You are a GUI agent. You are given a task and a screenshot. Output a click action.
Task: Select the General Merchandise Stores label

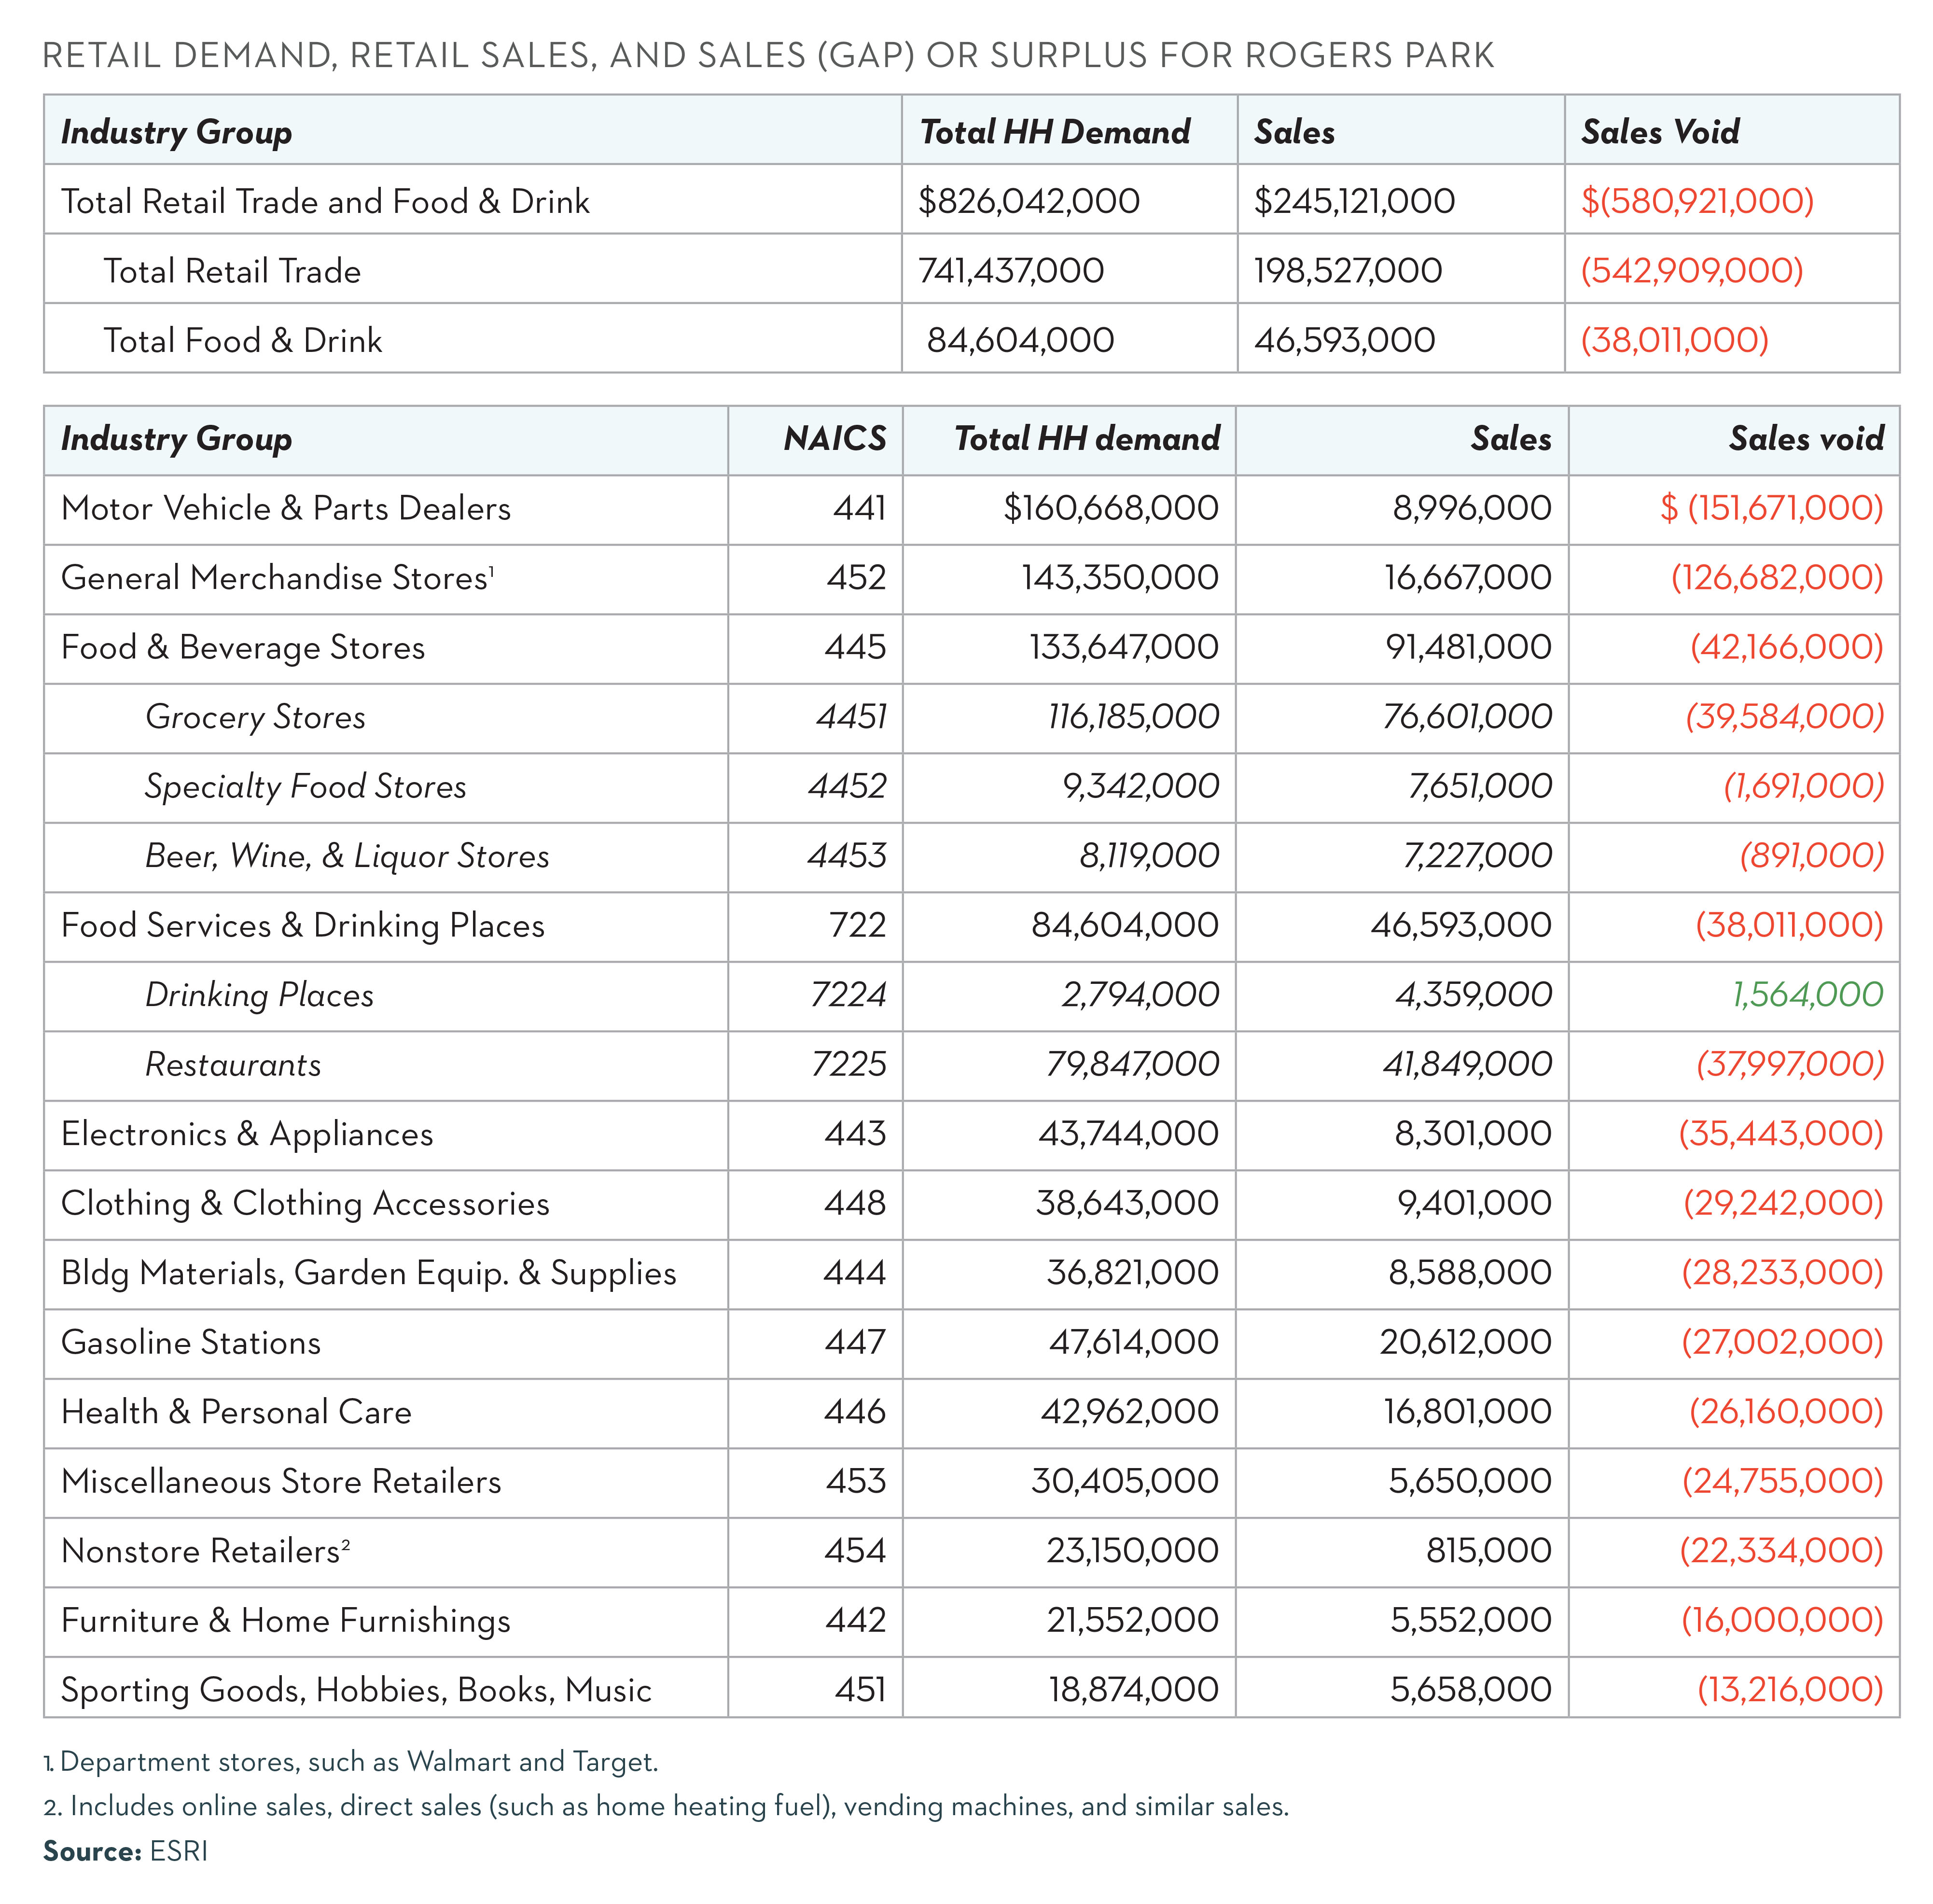coord(274,578)
